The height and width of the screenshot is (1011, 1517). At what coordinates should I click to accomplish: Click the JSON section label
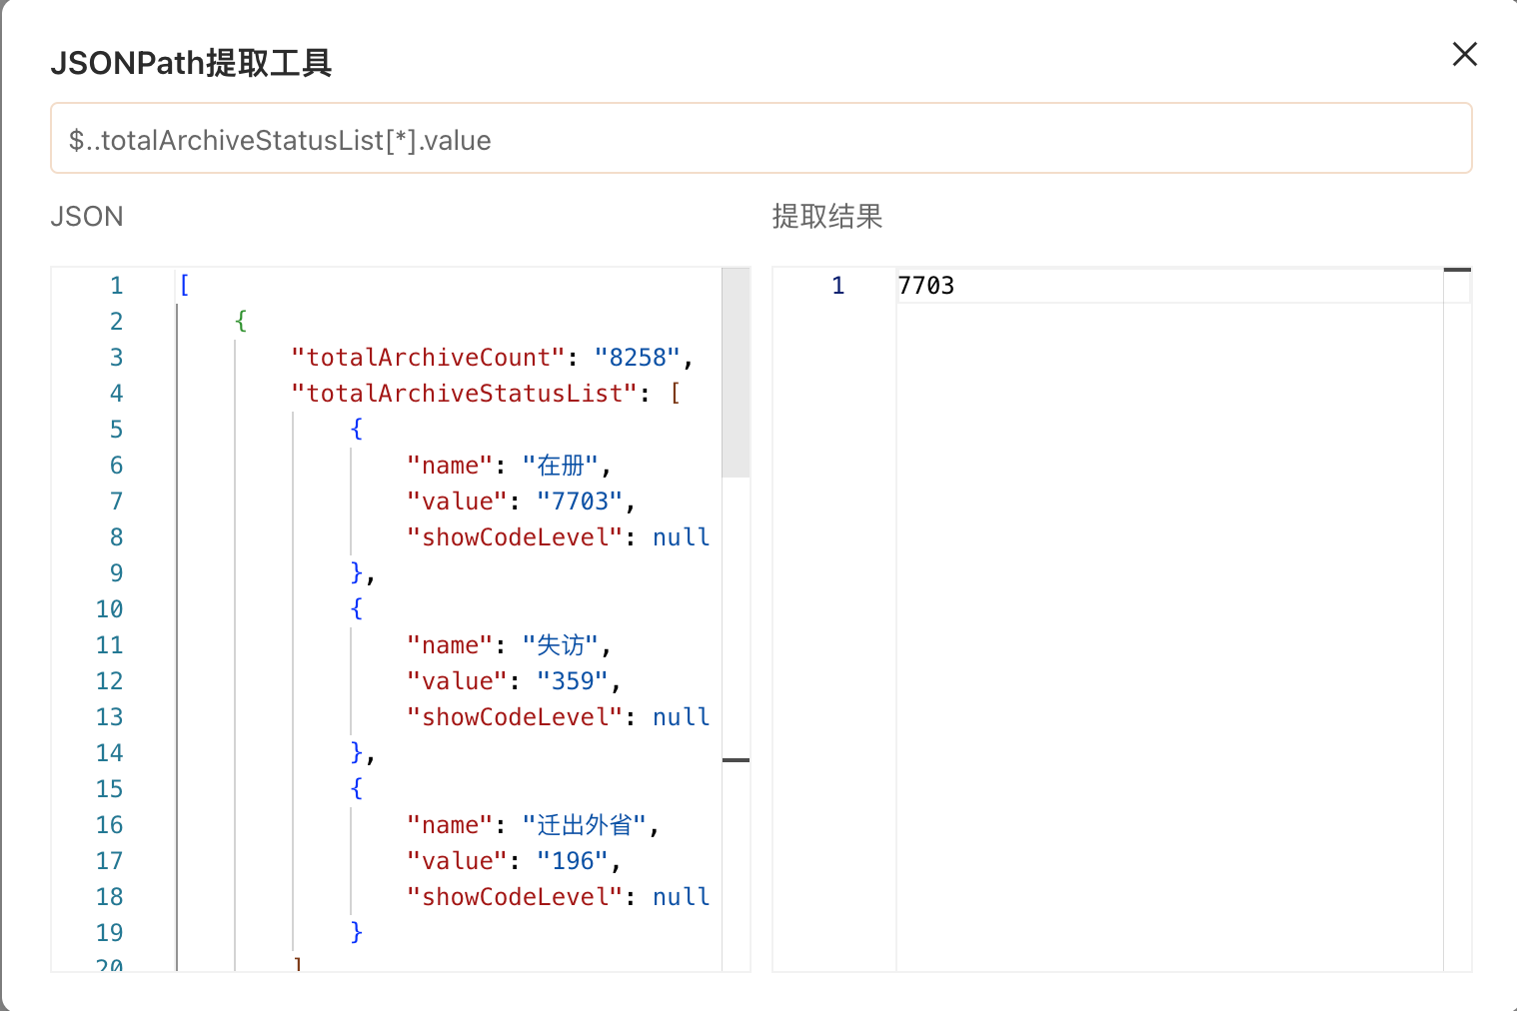tap(87, 217)
